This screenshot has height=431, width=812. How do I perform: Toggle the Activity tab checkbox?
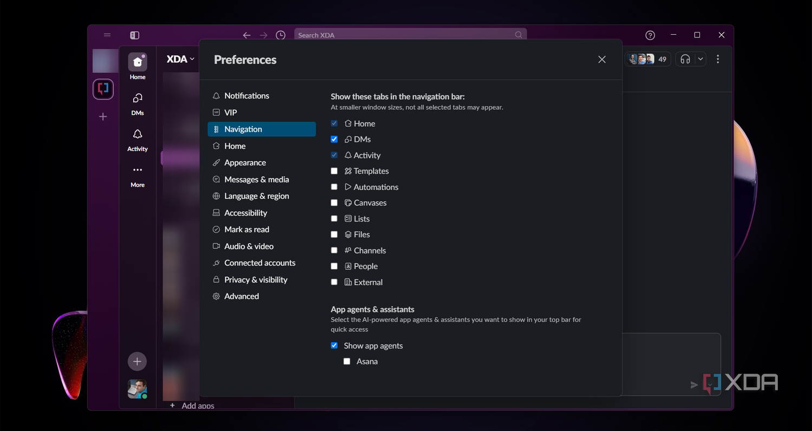point(334,155)
